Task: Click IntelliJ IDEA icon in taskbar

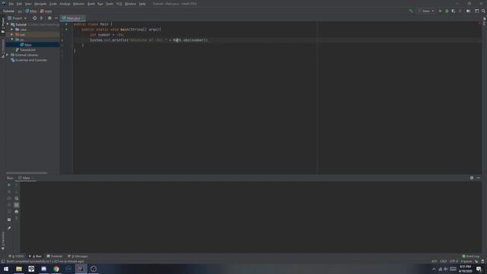Action: point(81,269)
